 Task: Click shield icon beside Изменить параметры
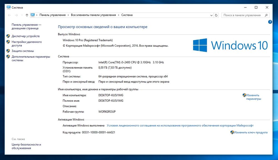[x=244, y=95]
